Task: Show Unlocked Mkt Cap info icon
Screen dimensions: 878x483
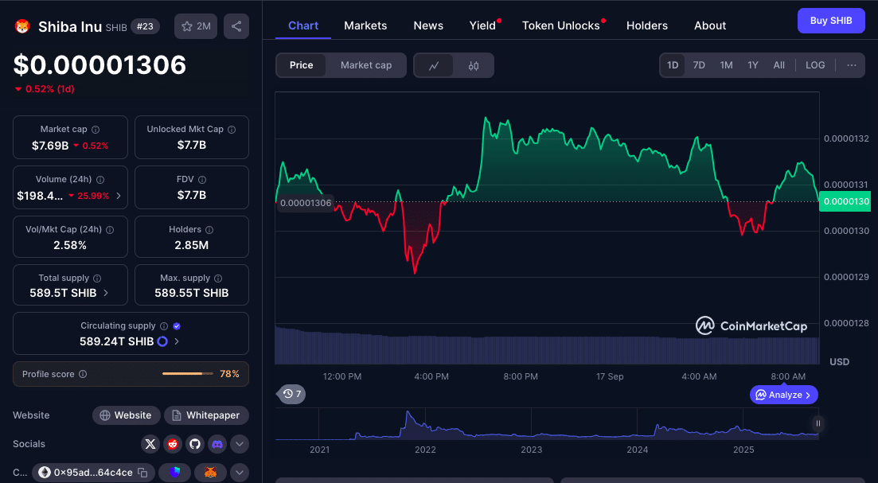Action: tap(232, 129)
